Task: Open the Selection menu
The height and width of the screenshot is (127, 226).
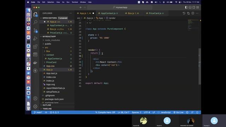Action: point(51,2)
